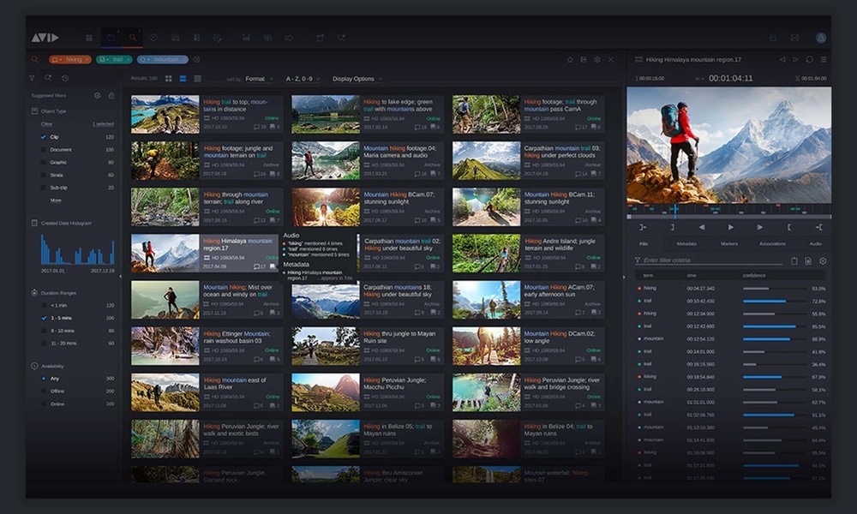Open the trail pill type dropdown arrow
The width and height of the screenshot is (857, 514).
(108, 60)
